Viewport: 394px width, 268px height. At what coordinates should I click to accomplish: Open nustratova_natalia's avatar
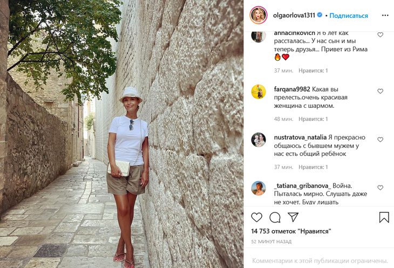[259, 140]
